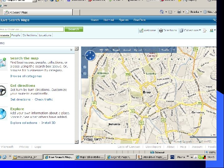Zoom in with the map plus button
The height and width of the screenshot is (168, 224).
coord(85,67)
